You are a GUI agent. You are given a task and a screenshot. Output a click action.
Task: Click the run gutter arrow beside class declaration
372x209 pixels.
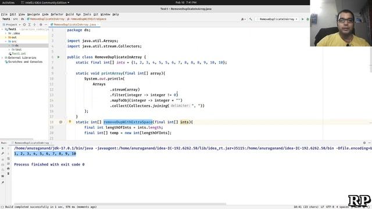point(59,57)
